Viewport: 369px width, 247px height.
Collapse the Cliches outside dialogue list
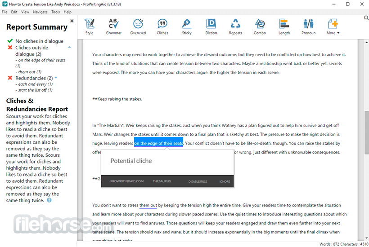click(69, 47)
